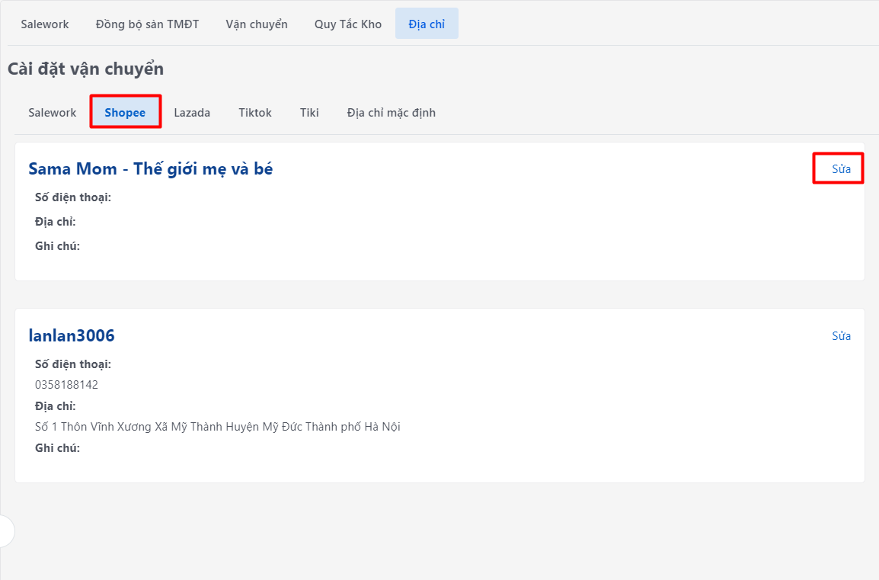Open the Tiktok platform tab
Screen dimensions: 879x580
255,112
